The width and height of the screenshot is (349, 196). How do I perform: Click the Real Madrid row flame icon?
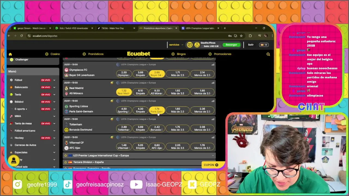pos(112,83)
